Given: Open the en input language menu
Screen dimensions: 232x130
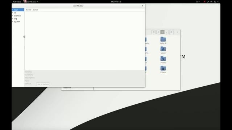Looking at the screenshot, I should (198, 2).
